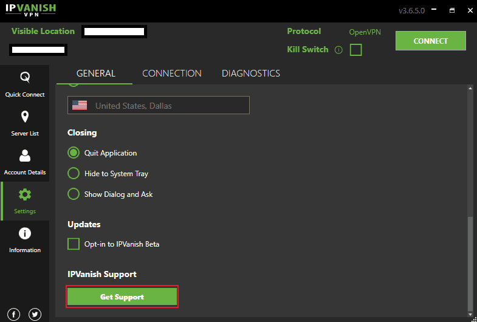
Task: Select Show Dialog and Ask option
Action: [74, 194]
